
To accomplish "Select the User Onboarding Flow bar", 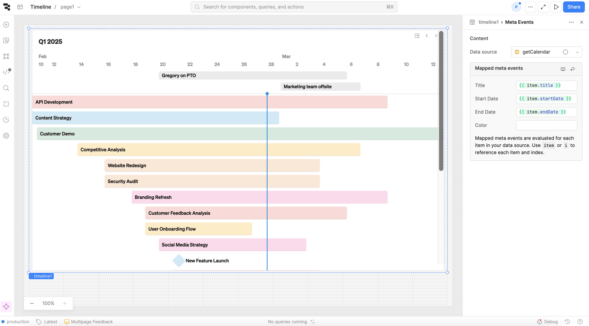I will 199,229.
